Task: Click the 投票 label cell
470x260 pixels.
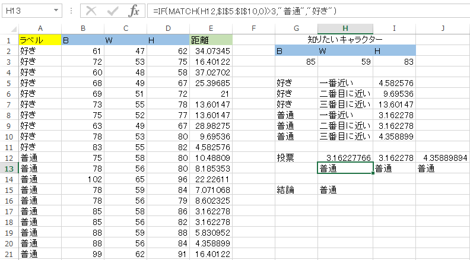Action: pyautogui.click(x=297, y=158)
